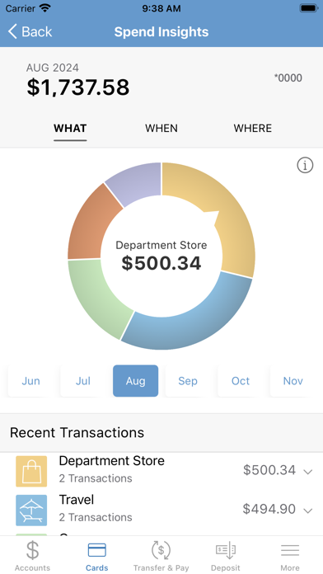The image size is (323, 574).
Task: Select the highlighted Aug month button
Action: coord(136,381)
